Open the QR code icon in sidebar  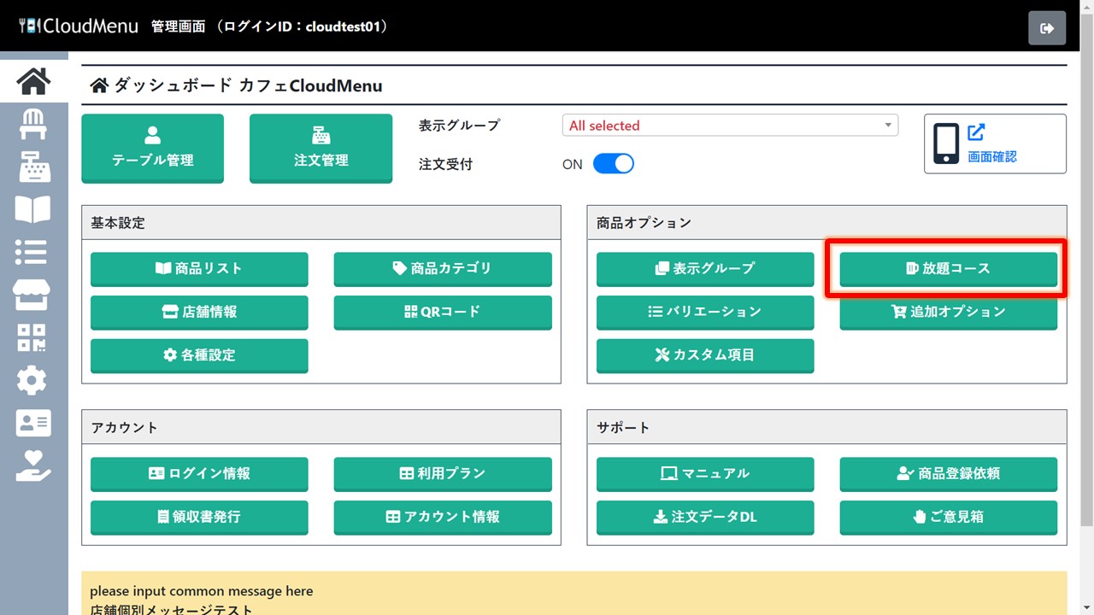point(33,337)
